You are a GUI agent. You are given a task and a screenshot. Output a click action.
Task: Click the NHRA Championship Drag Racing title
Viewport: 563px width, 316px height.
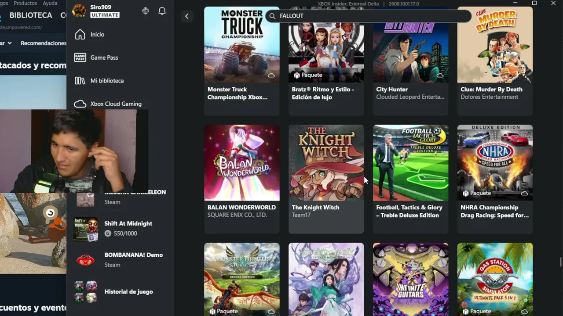495,212
